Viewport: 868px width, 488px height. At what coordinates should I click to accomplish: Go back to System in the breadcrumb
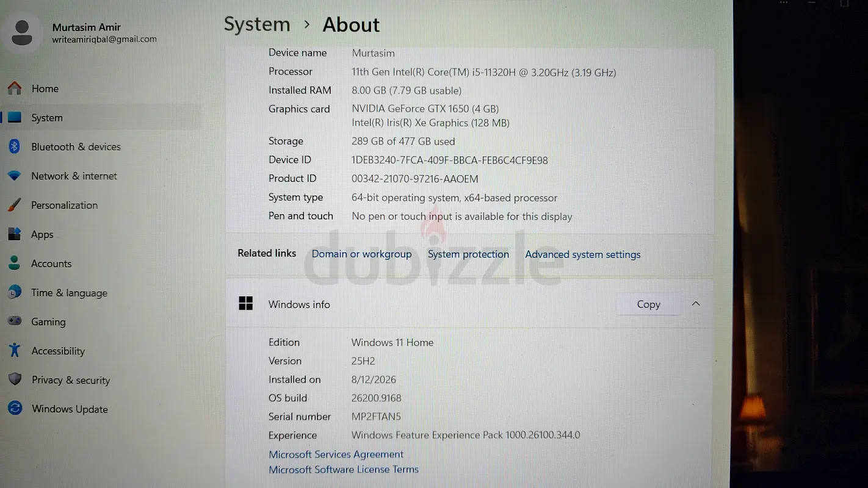(257, 24)
